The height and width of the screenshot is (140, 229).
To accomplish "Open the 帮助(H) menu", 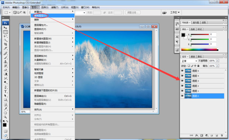I will (x=96, y=7).
